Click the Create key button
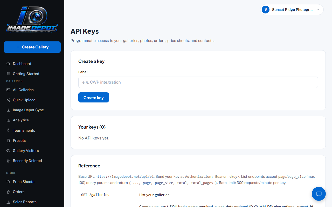Image resolution: width=332 pixels, height=207 pixels. pyautogui.click(x=94, y=98)
